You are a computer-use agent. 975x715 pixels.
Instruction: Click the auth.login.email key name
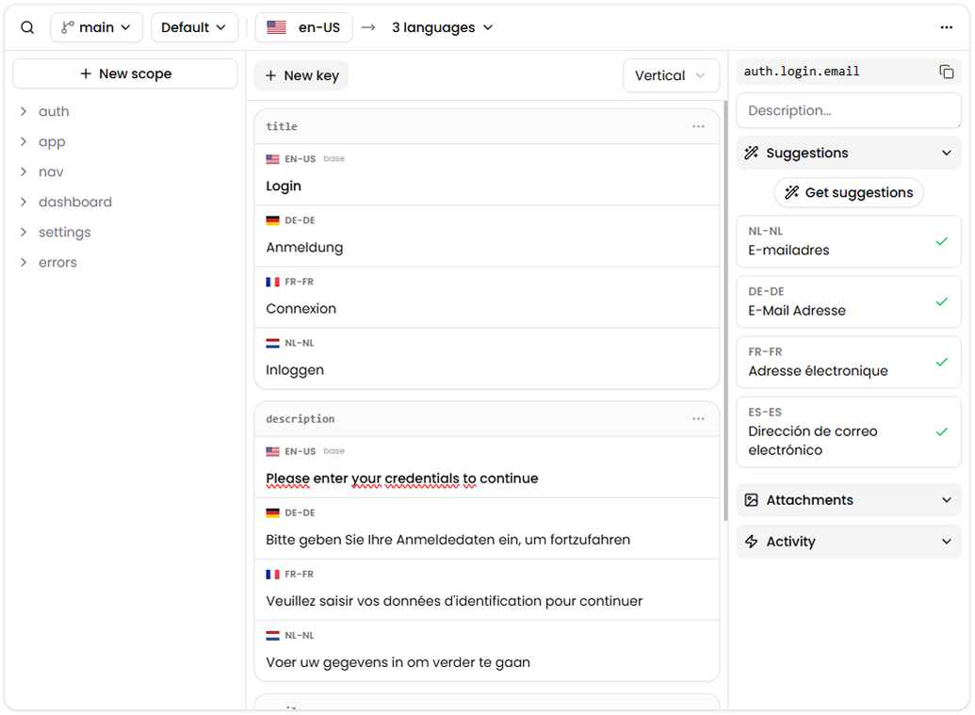[802, 72]
